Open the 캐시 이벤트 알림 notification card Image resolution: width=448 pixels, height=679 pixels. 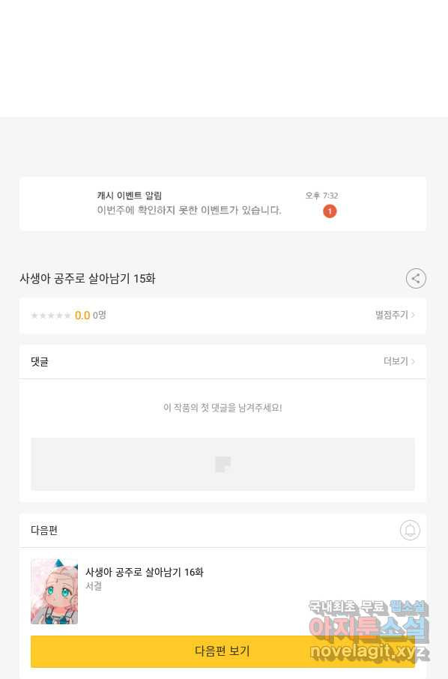[223, 204]
